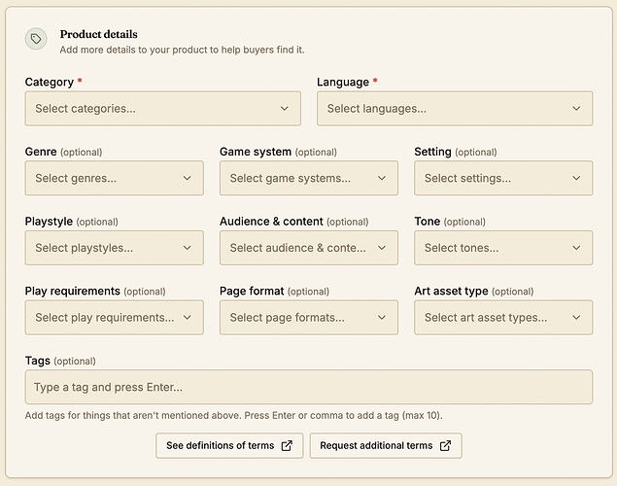Open the Art asset type dropdown
This screenshot has height=486, width=617.
(503, 317)
